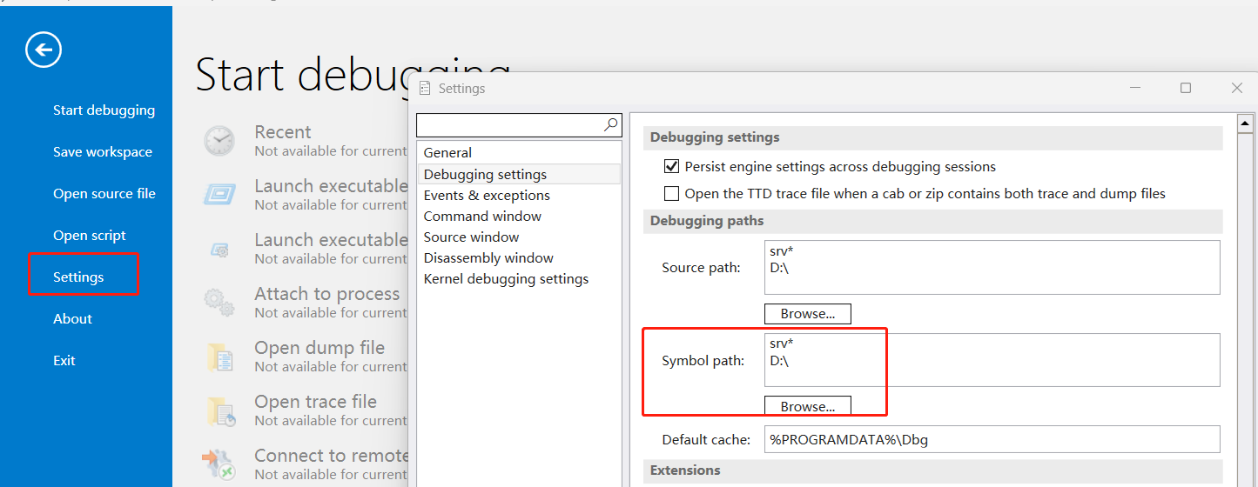Click the Attach to process gears icon

(219, 303)
